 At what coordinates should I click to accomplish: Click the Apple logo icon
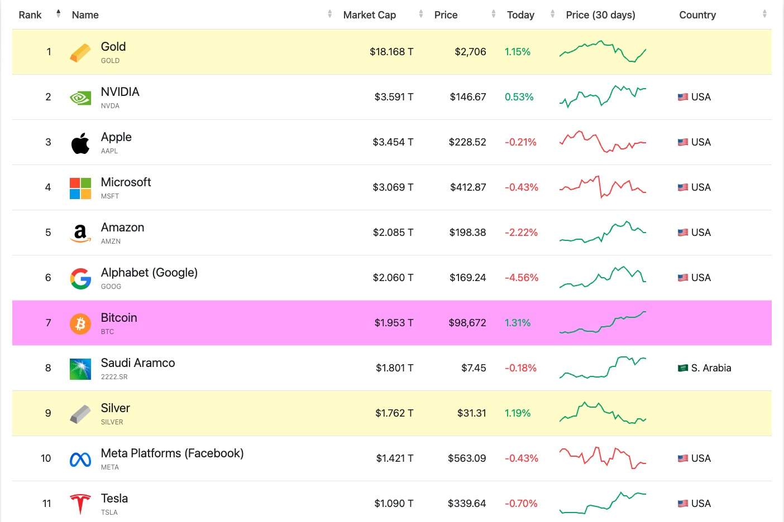pyautogui.click(x=80, y=143)
